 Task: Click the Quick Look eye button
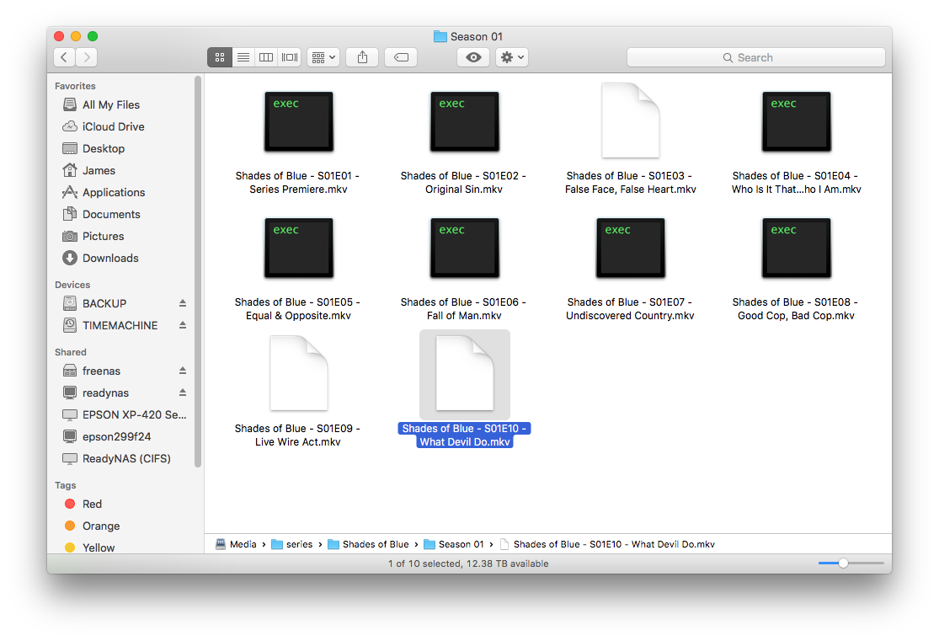point(473,57)
